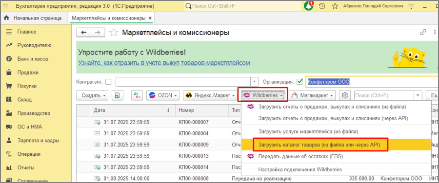Click document icon of КП00-000007 row
The image size is (439, 183).
tap(98, 122)
